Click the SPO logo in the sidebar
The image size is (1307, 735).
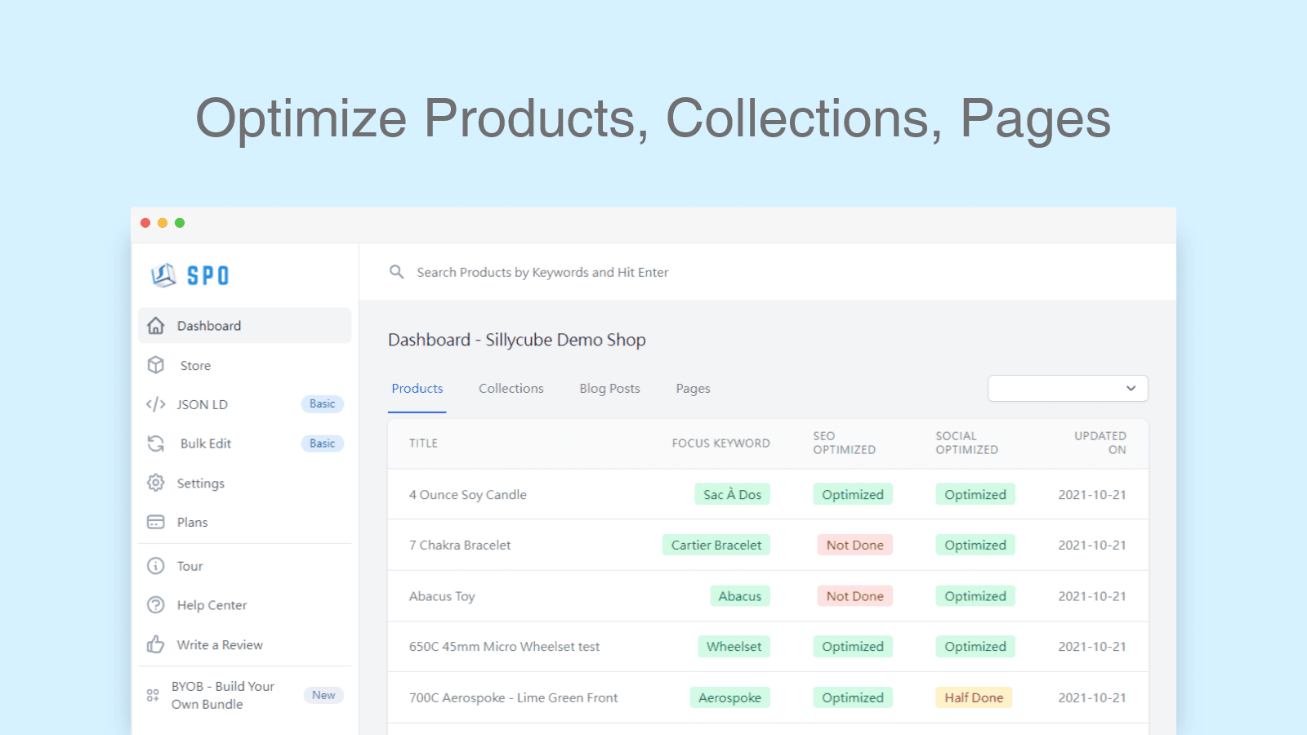point(189,275)
